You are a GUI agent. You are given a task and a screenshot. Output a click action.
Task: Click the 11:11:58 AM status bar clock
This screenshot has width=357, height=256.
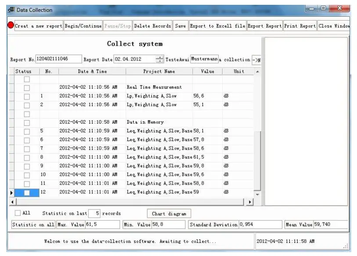pos(285,241)
